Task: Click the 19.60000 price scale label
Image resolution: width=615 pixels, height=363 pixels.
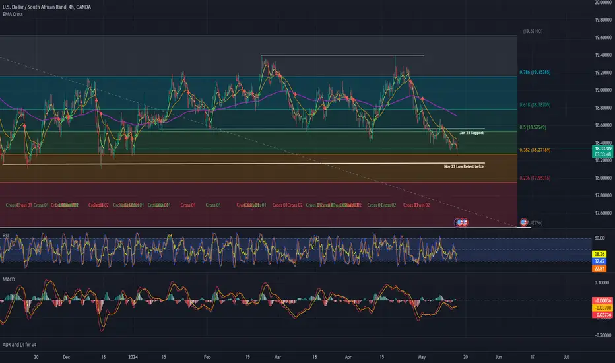Action: pos(603,38)
